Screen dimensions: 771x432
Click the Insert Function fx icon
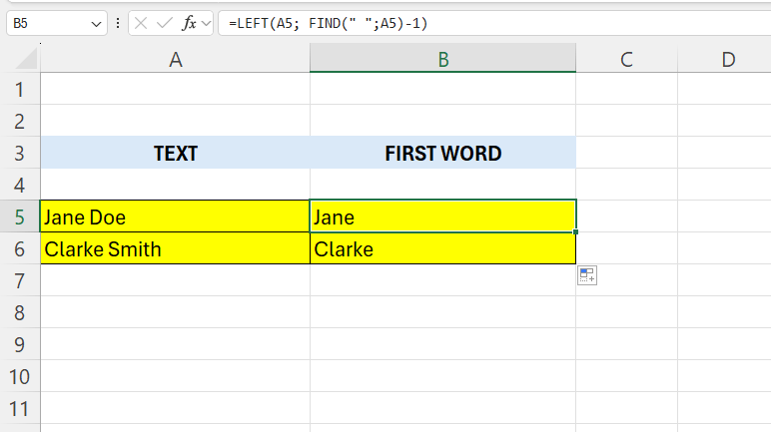[x=190, y=22]
